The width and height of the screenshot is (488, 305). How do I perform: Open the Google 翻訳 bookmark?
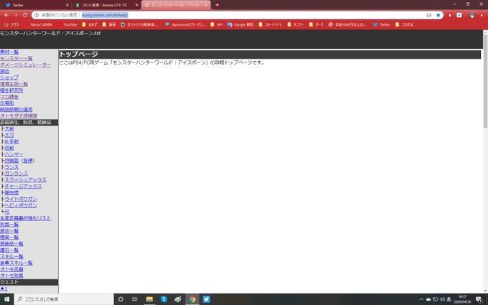tap(240, 24)
